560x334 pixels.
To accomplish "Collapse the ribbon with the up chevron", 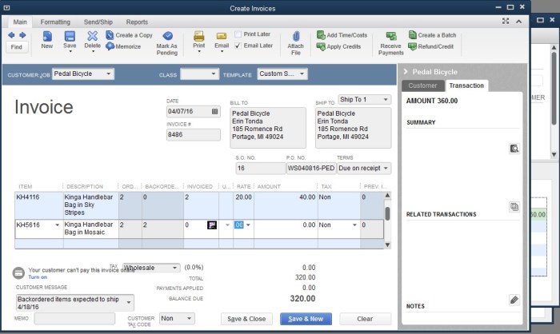I will point(519,22).
